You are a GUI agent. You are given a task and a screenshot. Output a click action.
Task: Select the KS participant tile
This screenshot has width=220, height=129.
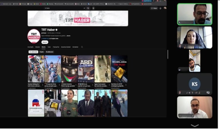click(195, 84)
